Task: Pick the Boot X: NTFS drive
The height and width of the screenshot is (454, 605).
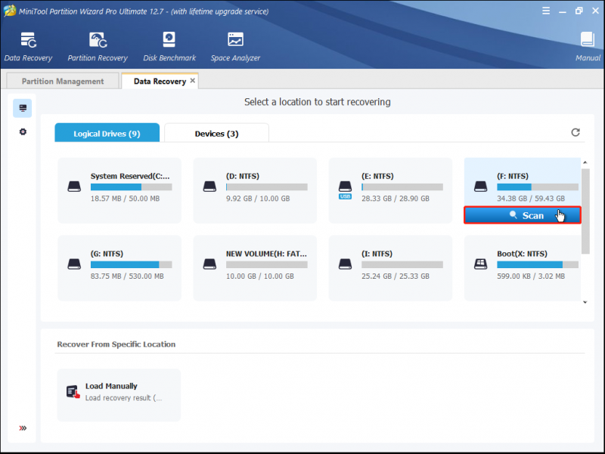Action: (x=523, y=268)
